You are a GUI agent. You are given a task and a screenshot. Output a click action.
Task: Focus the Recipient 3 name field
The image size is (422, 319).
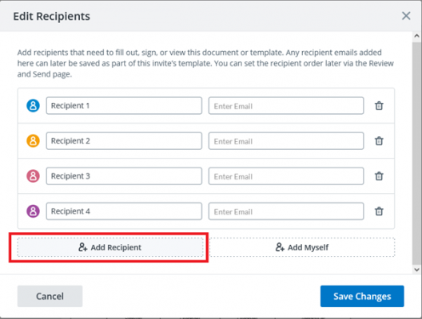(124, 176)
